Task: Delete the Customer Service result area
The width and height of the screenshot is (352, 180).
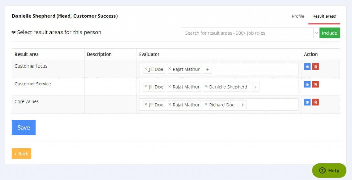Action: 315,84
